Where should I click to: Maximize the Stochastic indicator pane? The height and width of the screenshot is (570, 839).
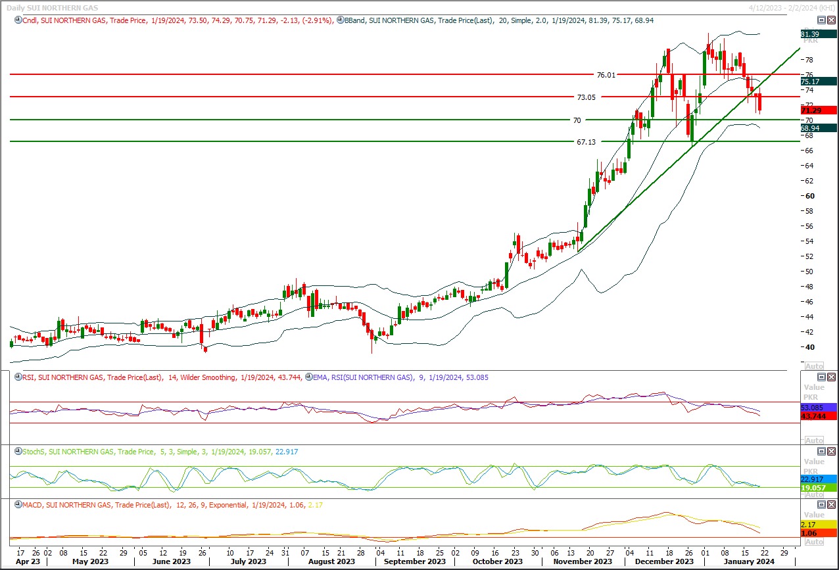pyautogui.click(x=821, y=451)
